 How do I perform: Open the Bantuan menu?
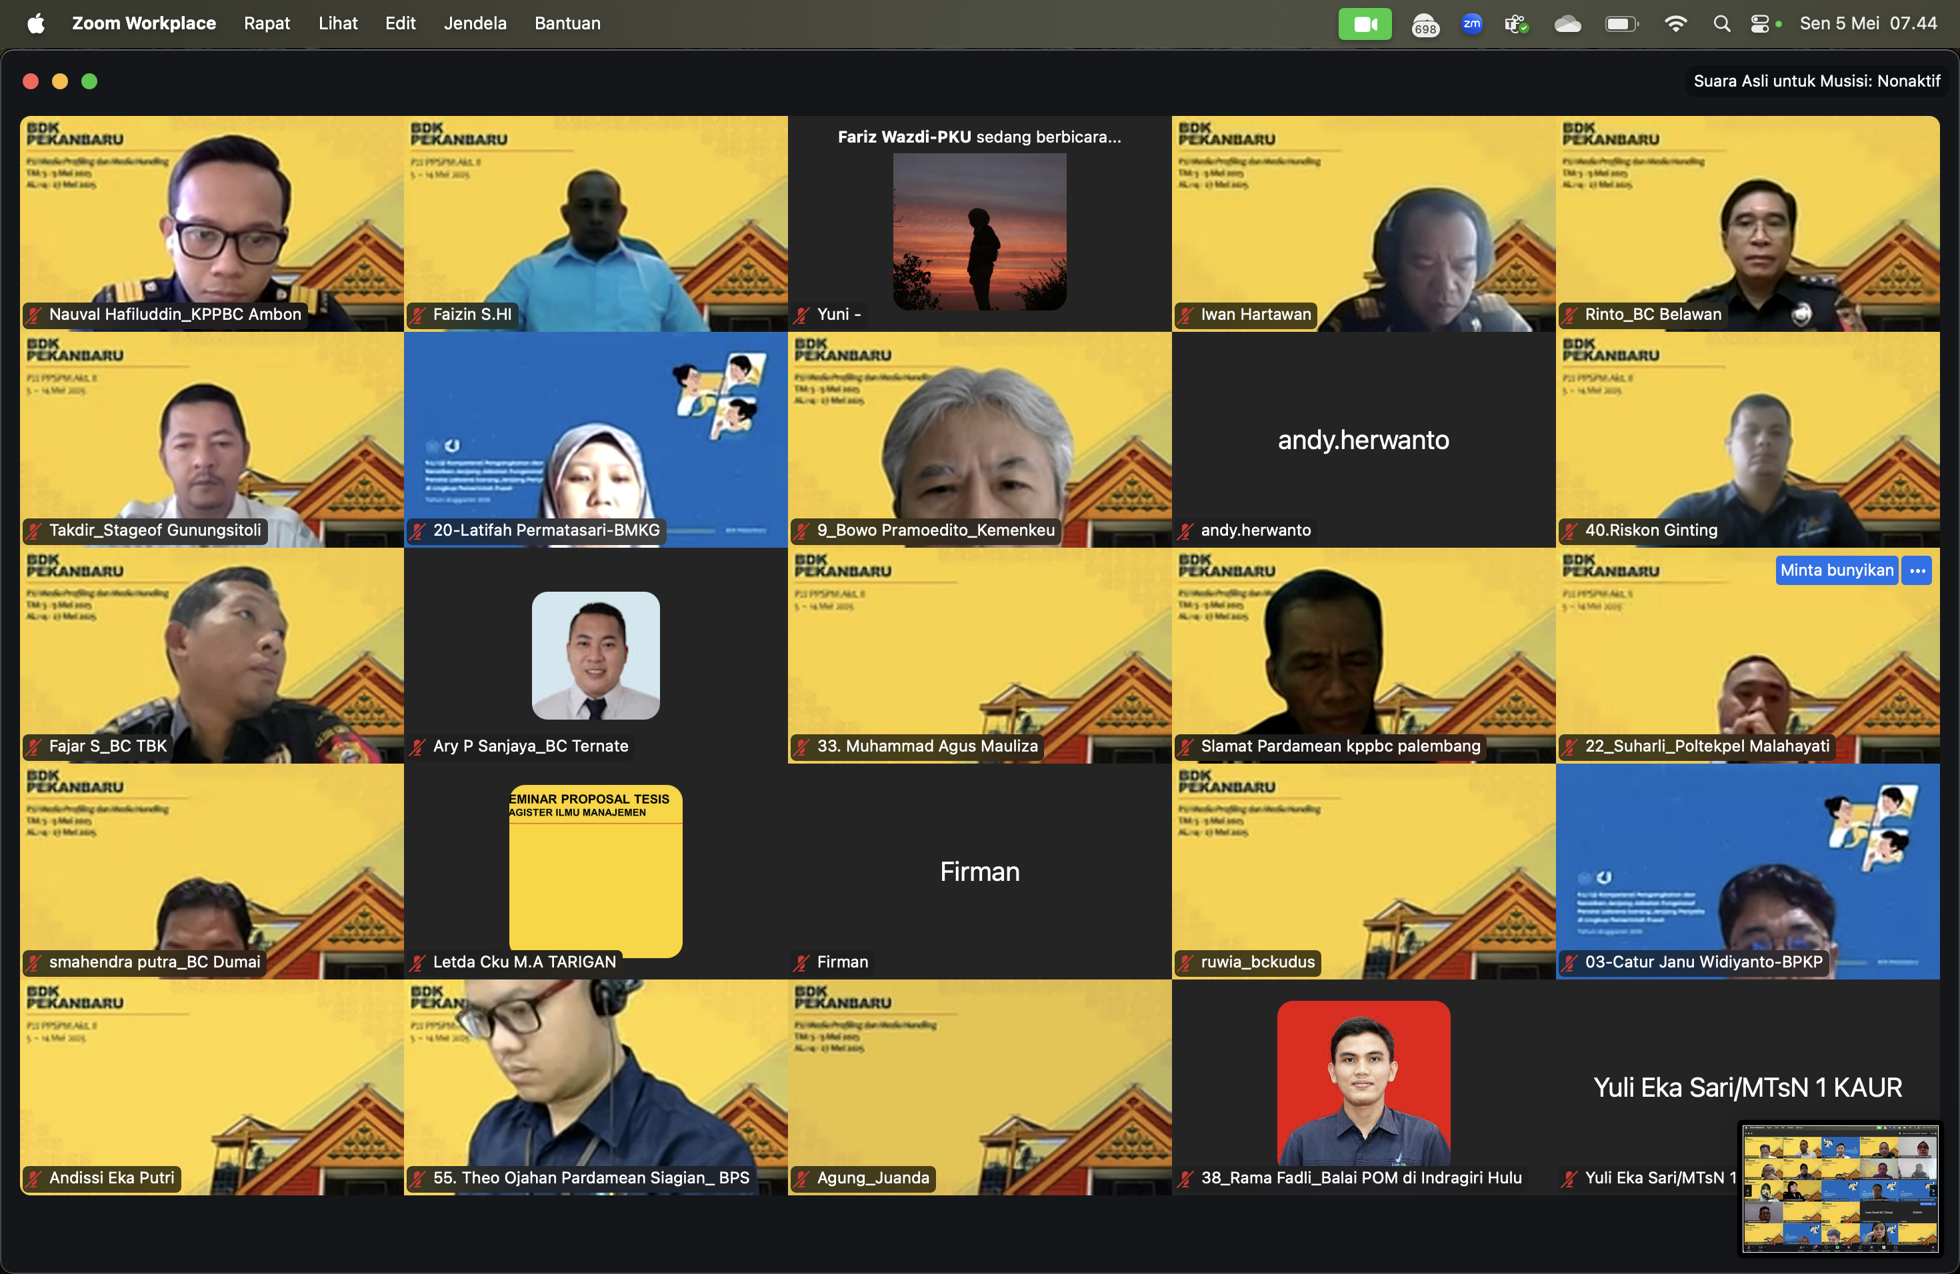(567, 23)
